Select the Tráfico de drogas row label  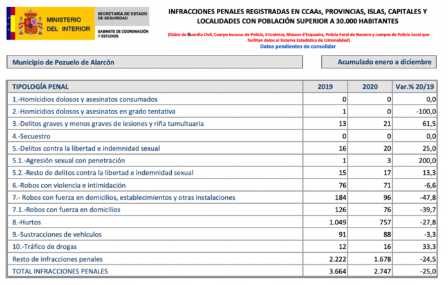click(51, 246)
